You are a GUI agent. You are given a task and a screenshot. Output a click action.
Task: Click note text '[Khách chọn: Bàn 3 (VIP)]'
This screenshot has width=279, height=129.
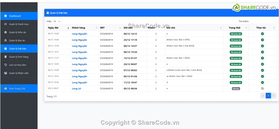pos(178,40)
